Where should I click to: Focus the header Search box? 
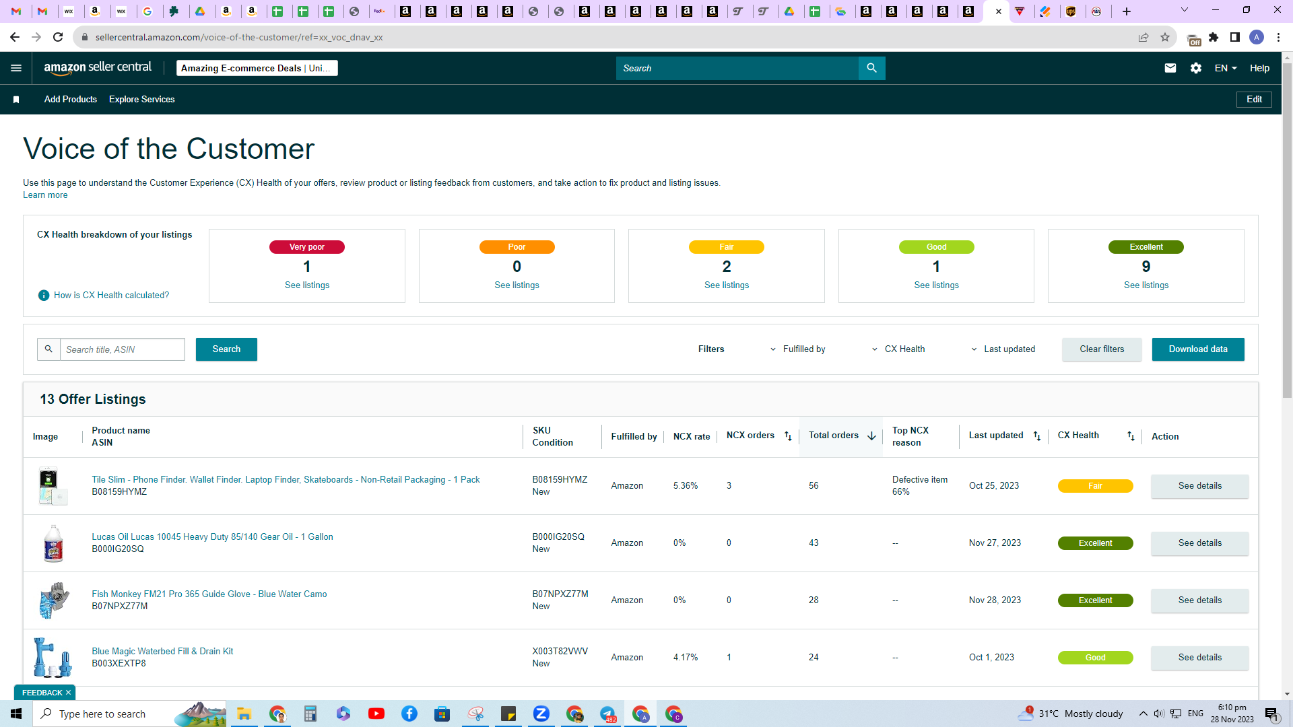pyautogui.click(x=737, y=68)
